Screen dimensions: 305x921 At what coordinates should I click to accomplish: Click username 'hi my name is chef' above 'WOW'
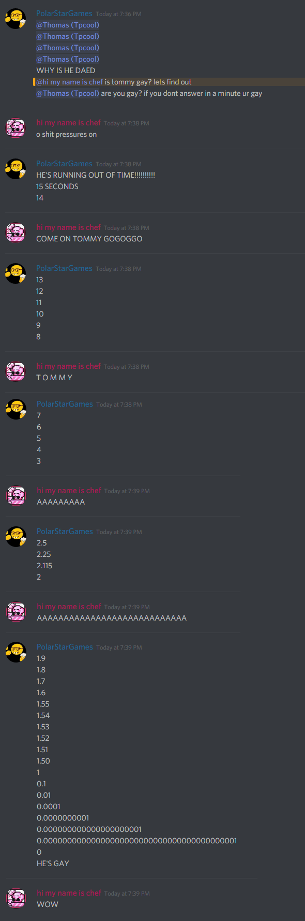tap(69, 893)
